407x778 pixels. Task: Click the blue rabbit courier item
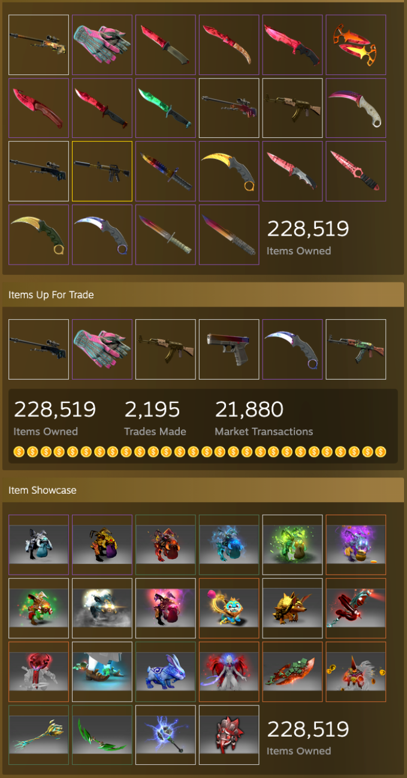point(165,672)
